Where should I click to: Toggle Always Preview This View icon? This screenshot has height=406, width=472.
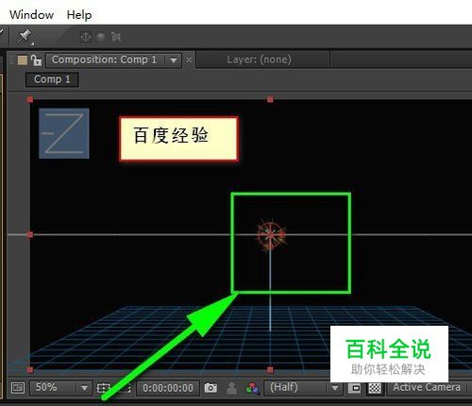(x=18, y=388)
